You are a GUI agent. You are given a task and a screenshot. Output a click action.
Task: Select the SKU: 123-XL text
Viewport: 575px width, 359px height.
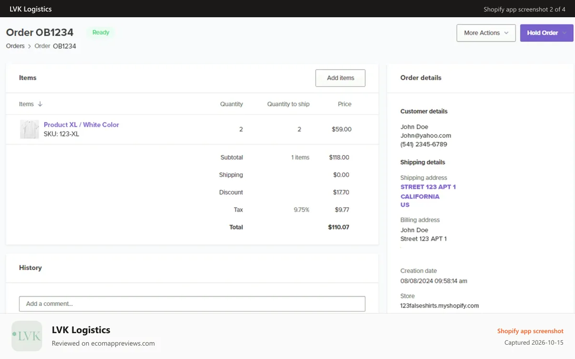(61, 134)
